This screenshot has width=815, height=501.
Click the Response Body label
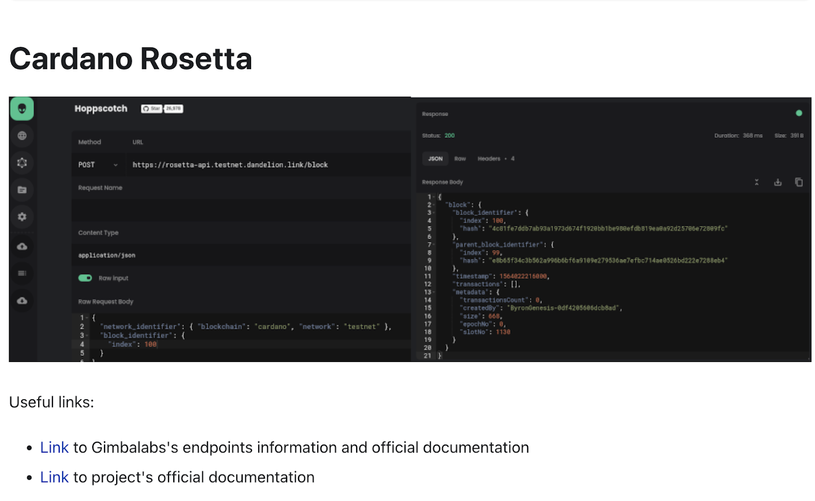tap(442, 182)
